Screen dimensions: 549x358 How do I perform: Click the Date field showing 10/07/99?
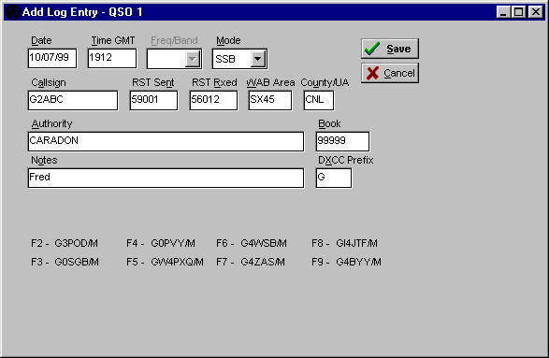click(x=52, y=58)
